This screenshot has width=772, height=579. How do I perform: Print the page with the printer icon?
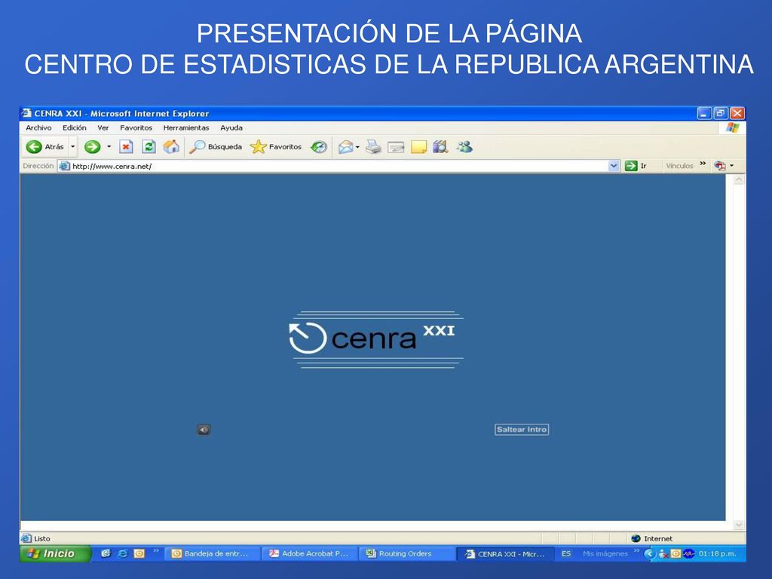tap(373, 147)
